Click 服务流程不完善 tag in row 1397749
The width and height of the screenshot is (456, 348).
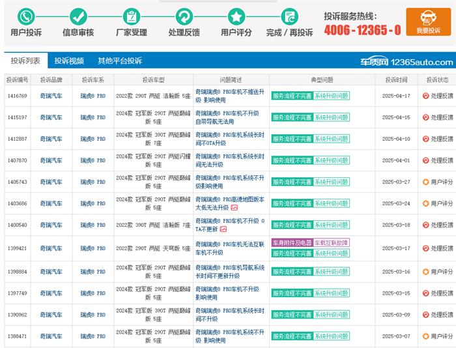tap(292, 293)
